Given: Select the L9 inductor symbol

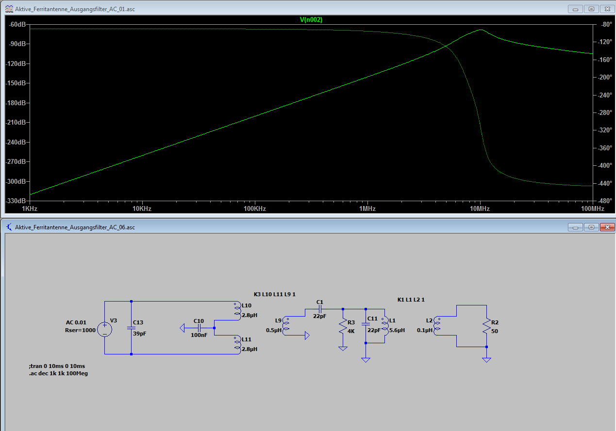Looking at the screenshot, I should click(286, 326).
